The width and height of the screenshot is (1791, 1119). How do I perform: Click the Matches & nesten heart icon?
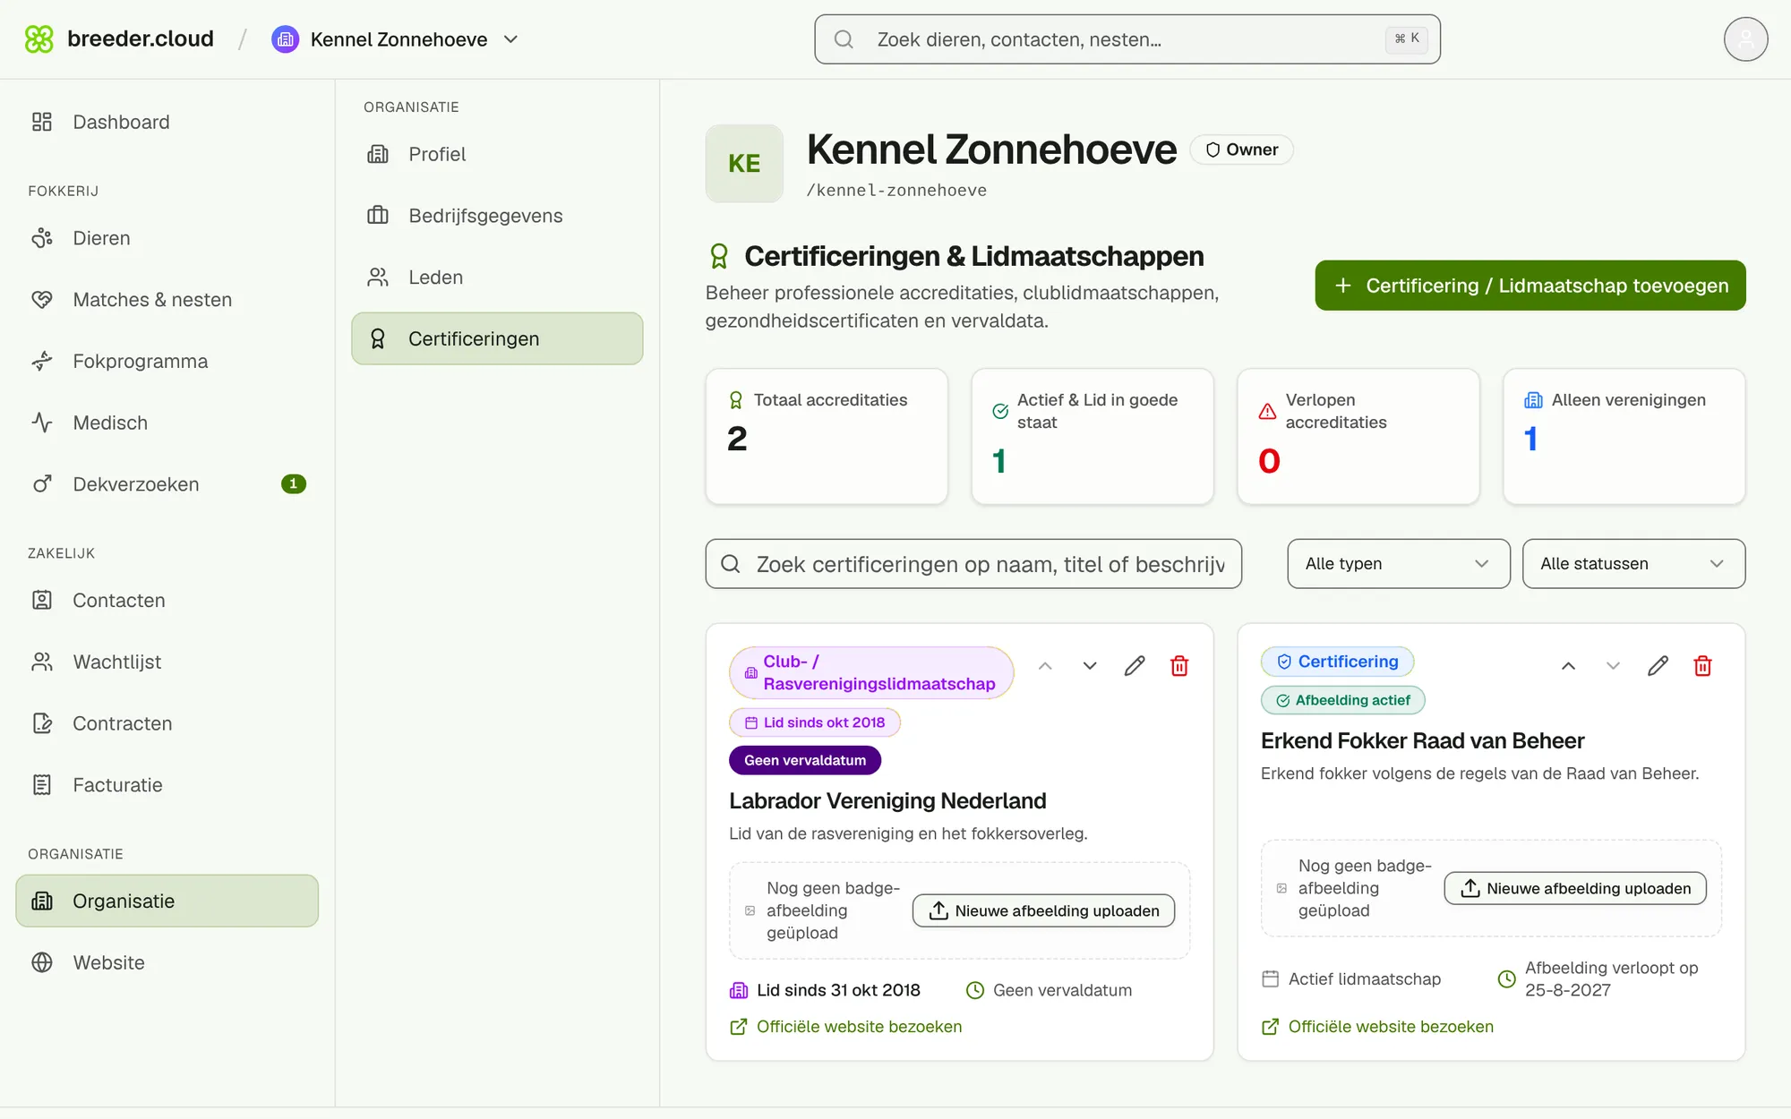[42, 300]
